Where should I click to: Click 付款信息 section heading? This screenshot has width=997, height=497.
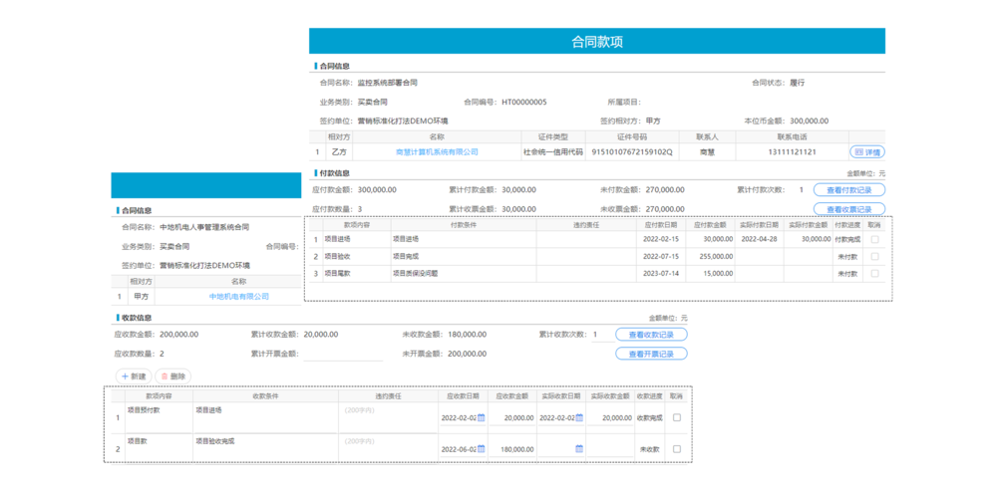(x=334, y=173)
